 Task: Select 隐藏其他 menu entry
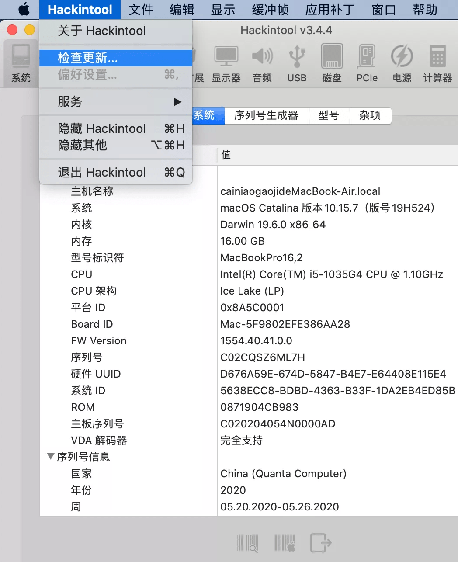(116, 145)
